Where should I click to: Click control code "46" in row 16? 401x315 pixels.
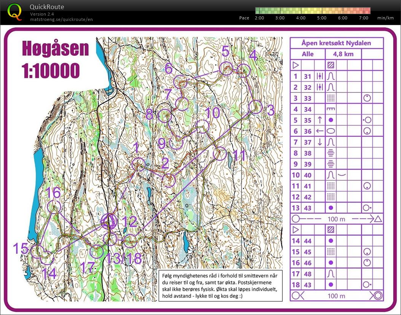coord(308,263)
